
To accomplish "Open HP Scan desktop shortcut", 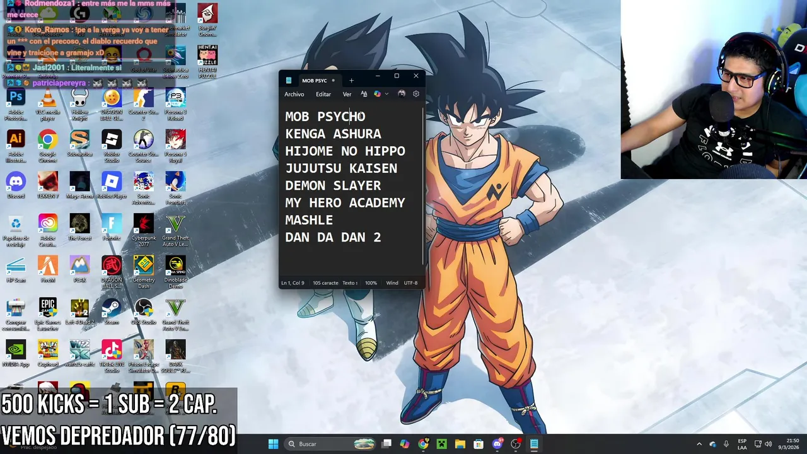I will [16, 270].
